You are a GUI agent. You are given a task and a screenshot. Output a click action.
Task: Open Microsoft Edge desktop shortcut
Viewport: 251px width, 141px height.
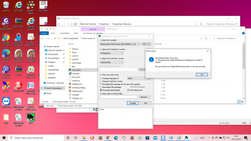point(6,56)
